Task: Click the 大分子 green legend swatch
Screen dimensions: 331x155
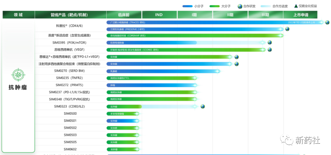Action: (x=214, y=6)
